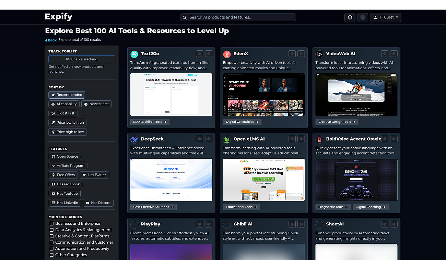The height and width of the screenshot is (270, 446).
Task: Click the Facebook icon in Features
Action: 53,184
